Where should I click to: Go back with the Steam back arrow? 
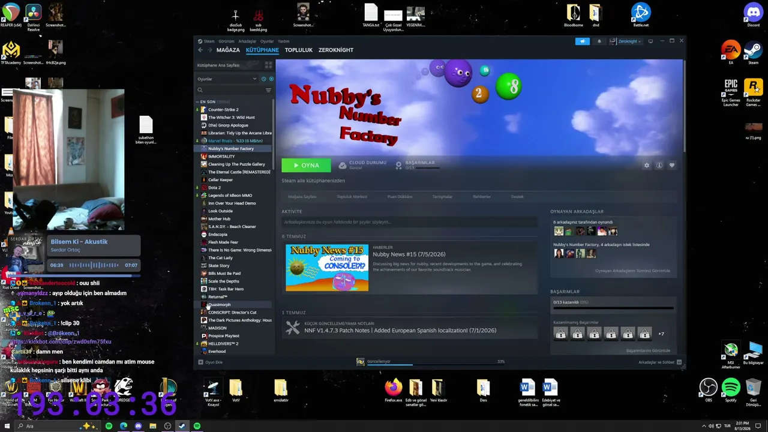[200, 50]
